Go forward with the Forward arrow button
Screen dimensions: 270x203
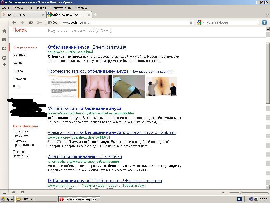coord(22,22)
